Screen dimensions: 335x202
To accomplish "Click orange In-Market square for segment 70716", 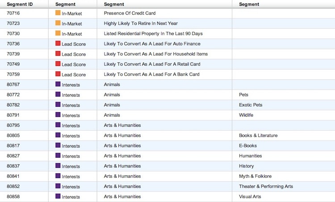I will (x=58, y=13).
